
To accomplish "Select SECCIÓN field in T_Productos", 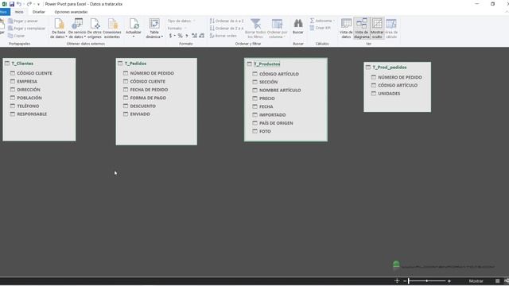I will pos(268,82).
